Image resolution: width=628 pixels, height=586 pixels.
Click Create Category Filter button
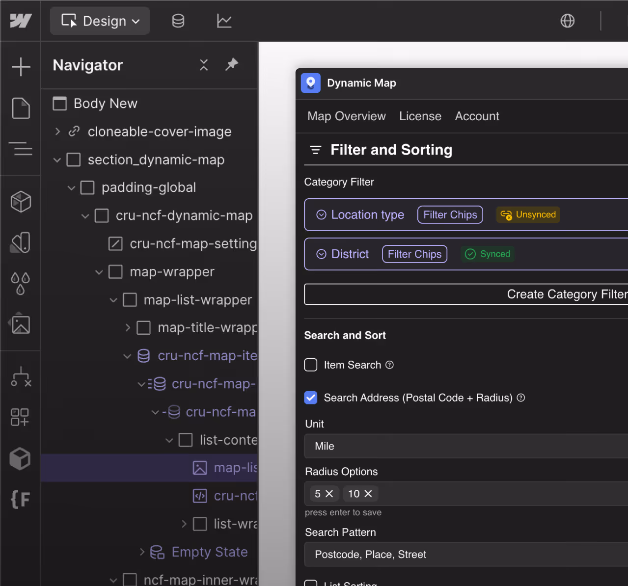tap(466, 294)
